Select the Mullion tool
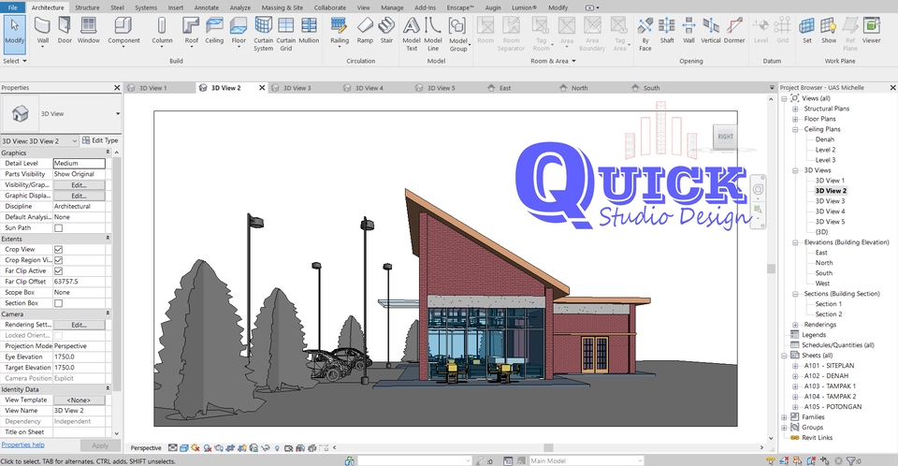The image size is (898, 466). pyautogui.click(x=309, y=30)
